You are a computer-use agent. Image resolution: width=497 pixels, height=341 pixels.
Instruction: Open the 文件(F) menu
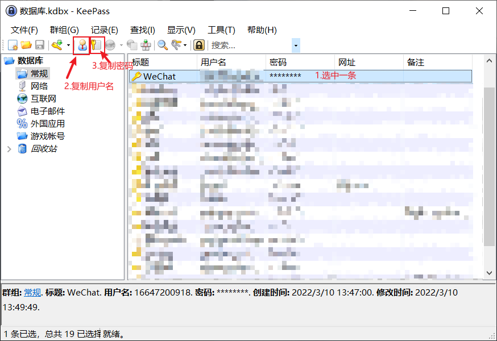24,30
